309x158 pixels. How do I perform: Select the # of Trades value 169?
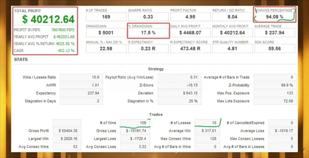pyautogui.click(x=106, y=17)
